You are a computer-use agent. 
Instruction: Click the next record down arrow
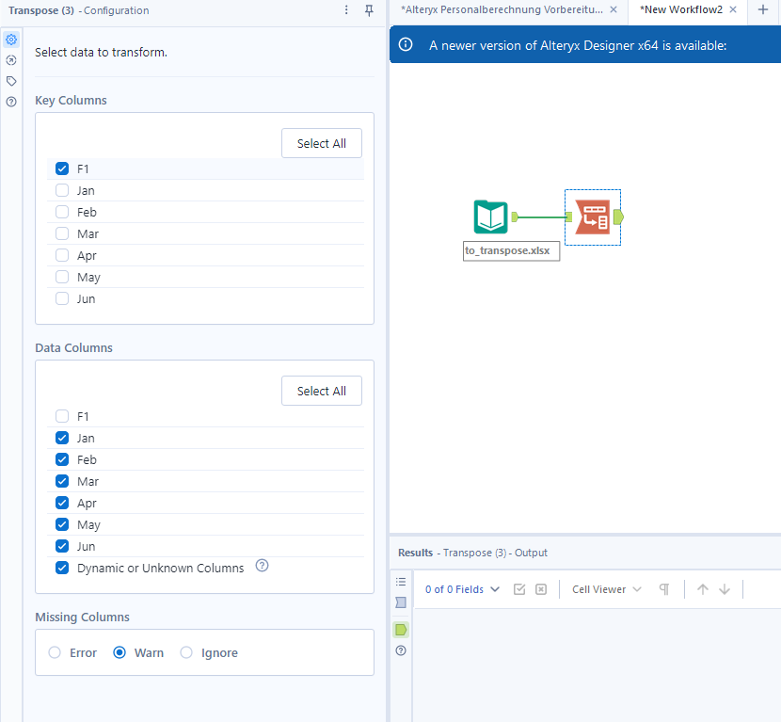click(x=725, y=589)
